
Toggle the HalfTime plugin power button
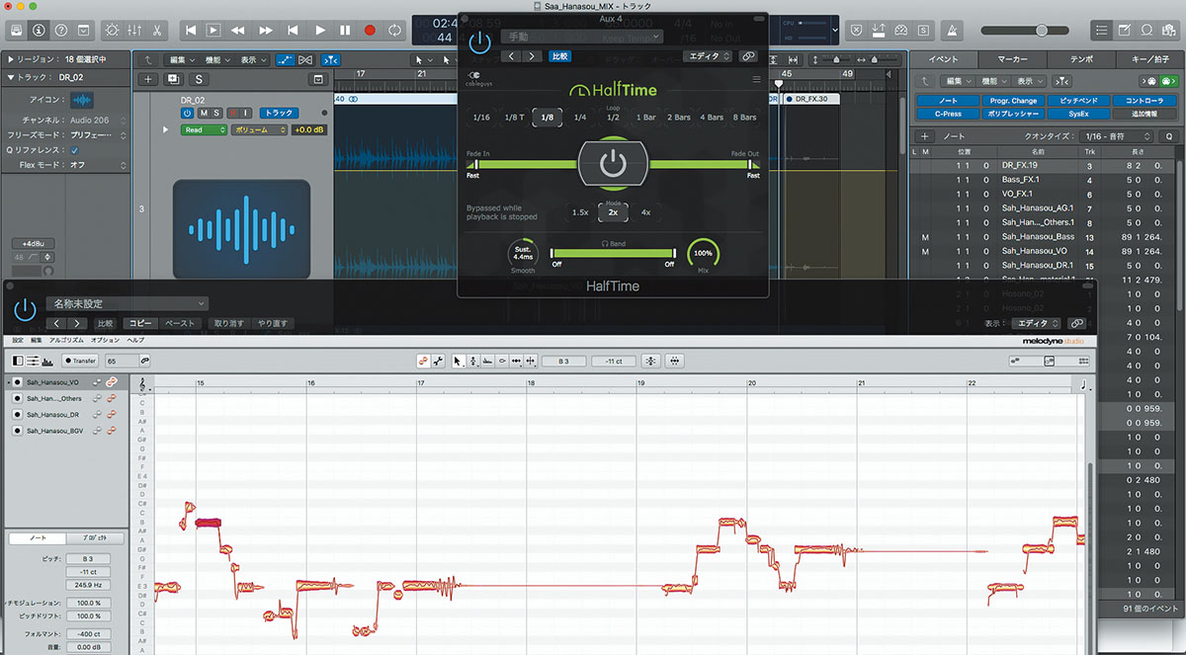(479, 41)
